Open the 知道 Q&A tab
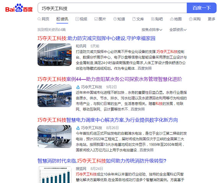The height and width of the screenshot is (183, 222). pyautogui.click(x=119, y=19)
